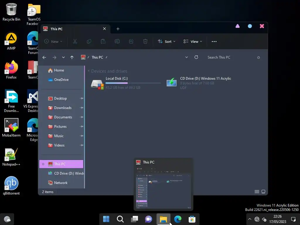The image size is (300, 225).
Task: Open the See more three-dots menu
Action: point(214,42)
